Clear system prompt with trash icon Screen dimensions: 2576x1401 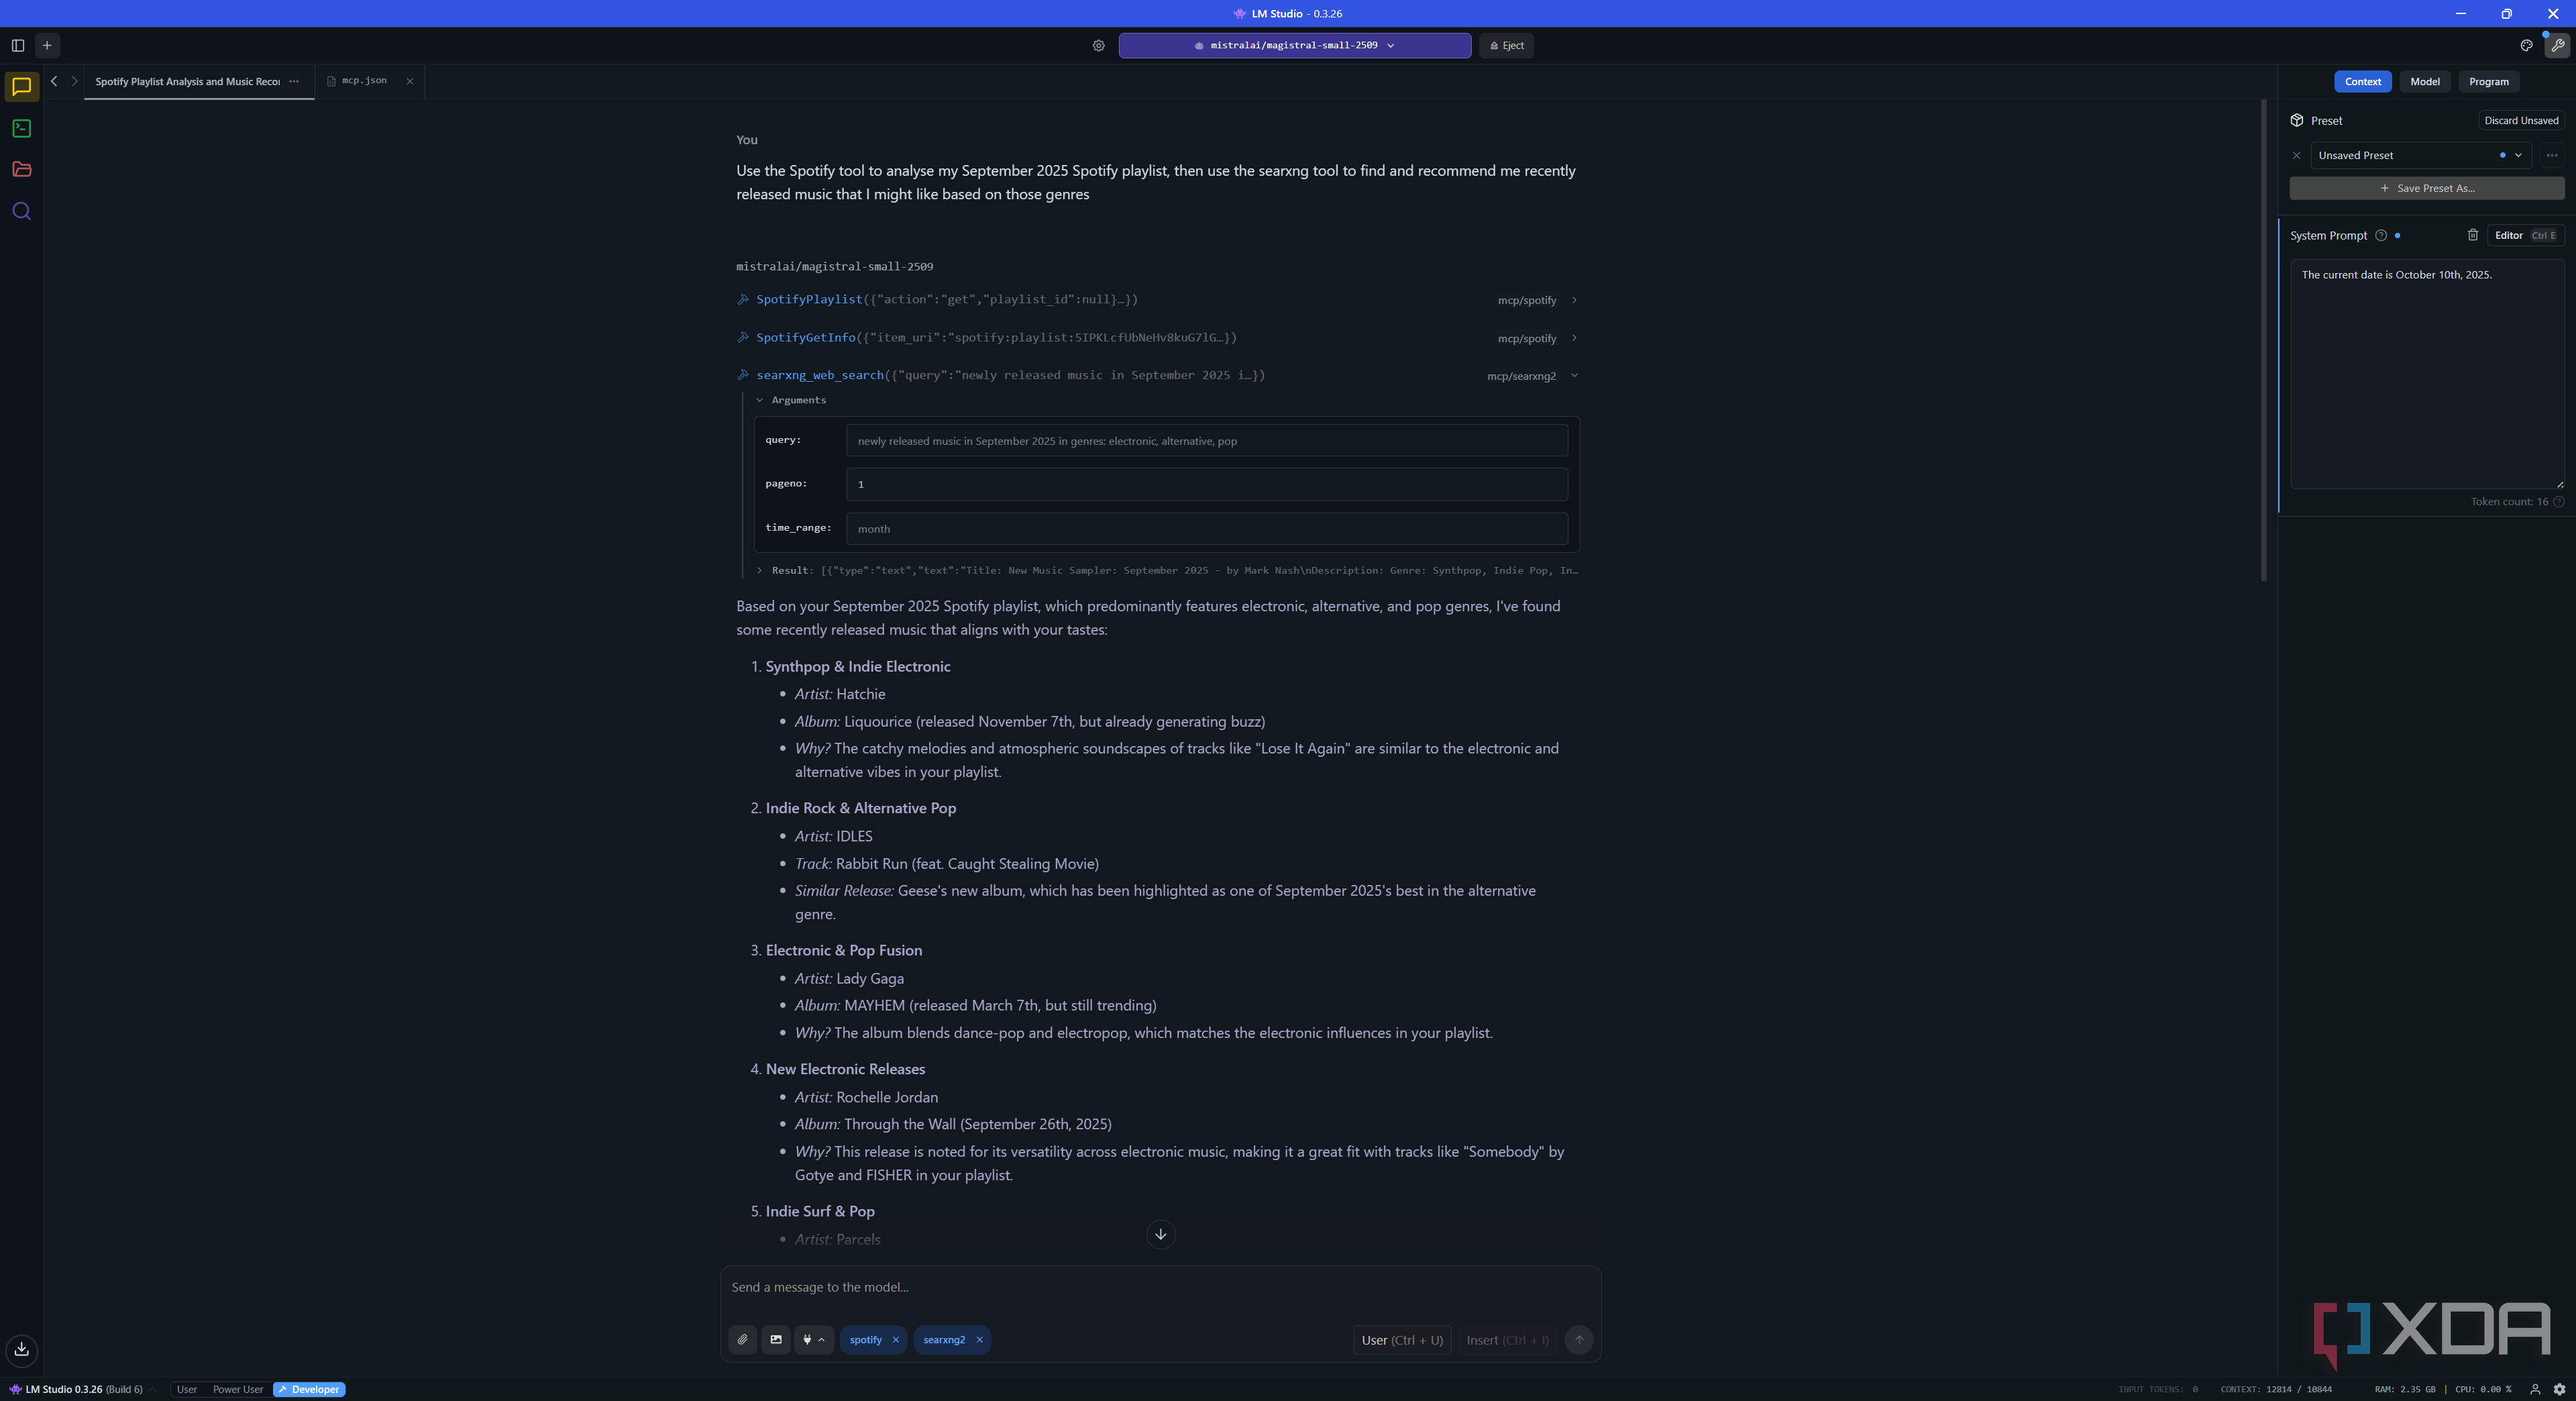point(2473,235)
